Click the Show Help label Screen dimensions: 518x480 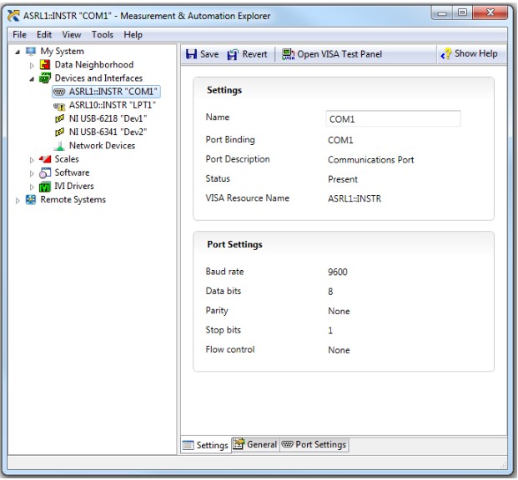coord(475,53)
